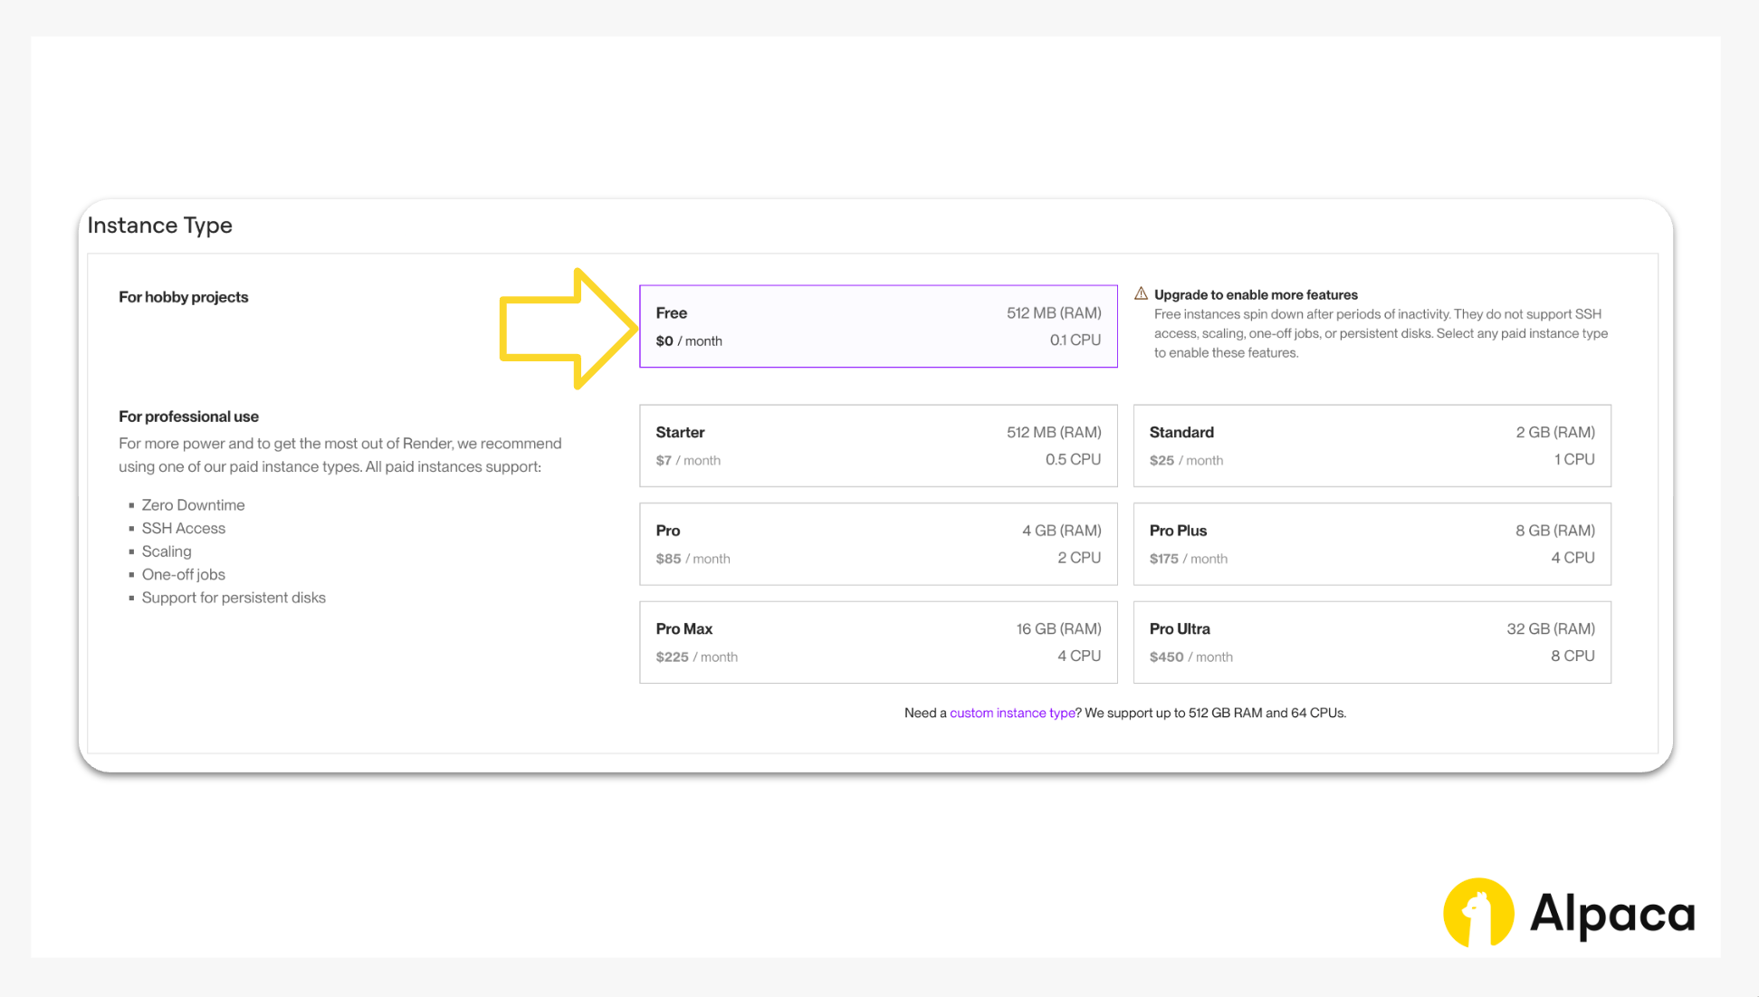Choose the Pro Max 16 GB plan
Viewport: 1759px width, 997px height.
pyautogui.click(x=877, y=642)
